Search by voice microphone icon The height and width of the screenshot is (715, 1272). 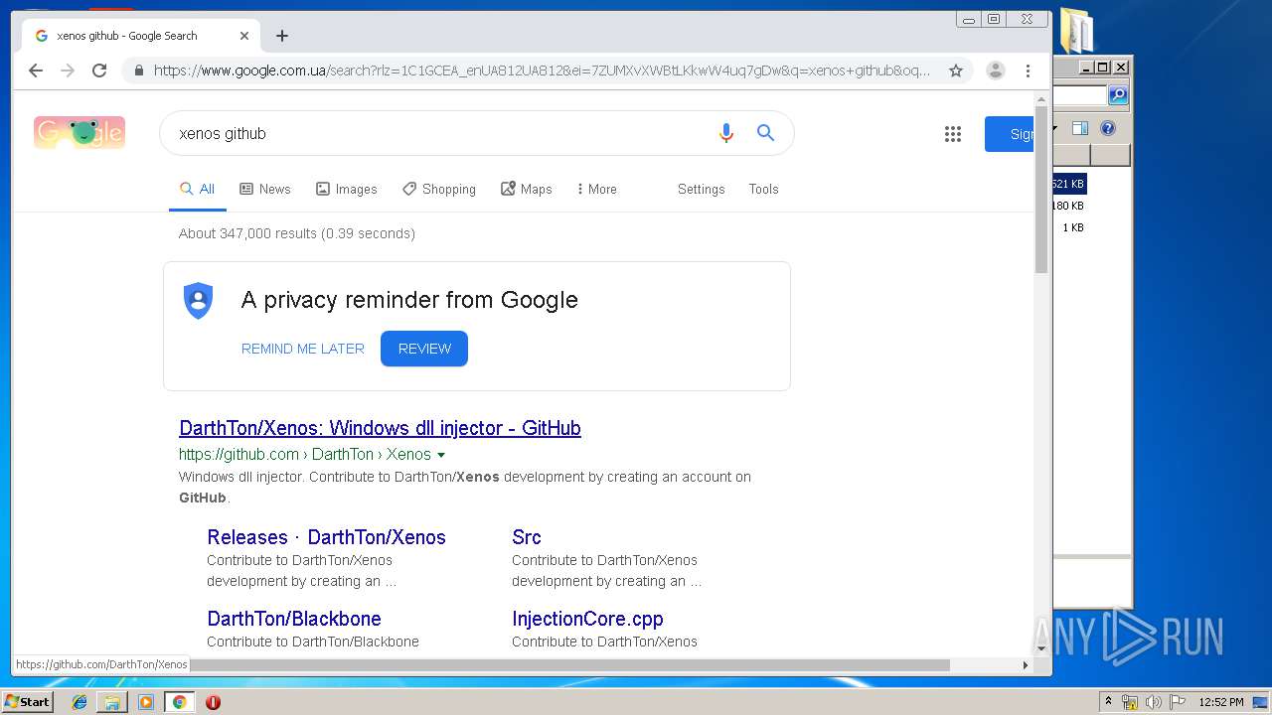tap(726, 133)
